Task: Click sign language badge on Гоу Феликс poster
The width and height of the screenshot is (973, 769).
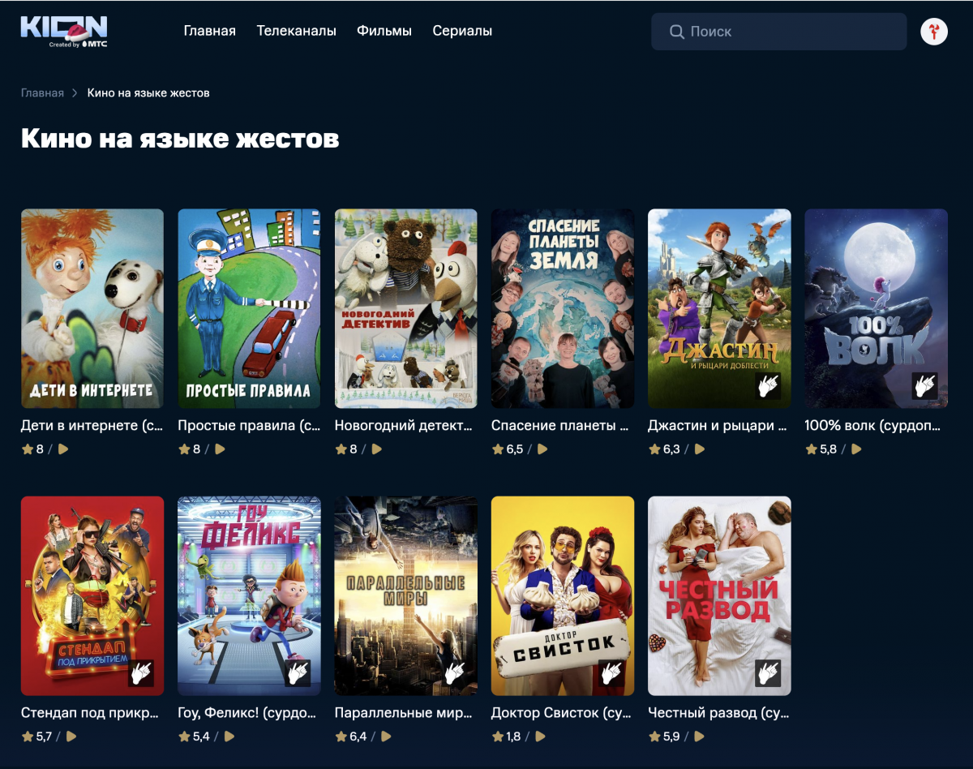Action: (x=298, y=672)
